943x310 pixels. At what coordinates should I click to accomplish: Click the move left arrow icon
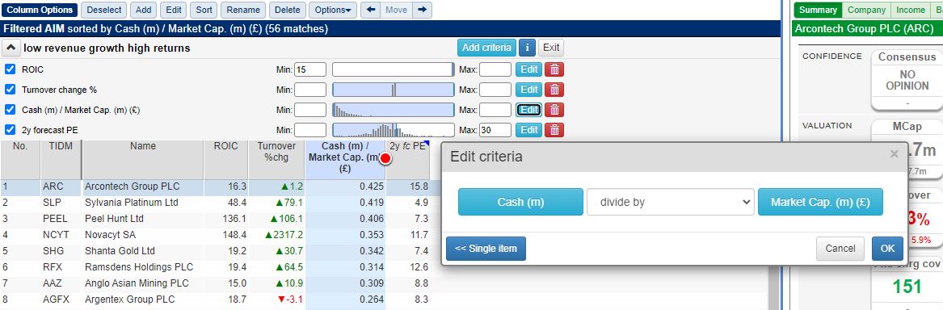pyautogui.click(x=370, y=10)
